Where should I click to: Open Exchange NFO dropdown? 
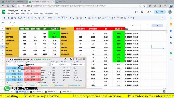[x=10, y=65]
